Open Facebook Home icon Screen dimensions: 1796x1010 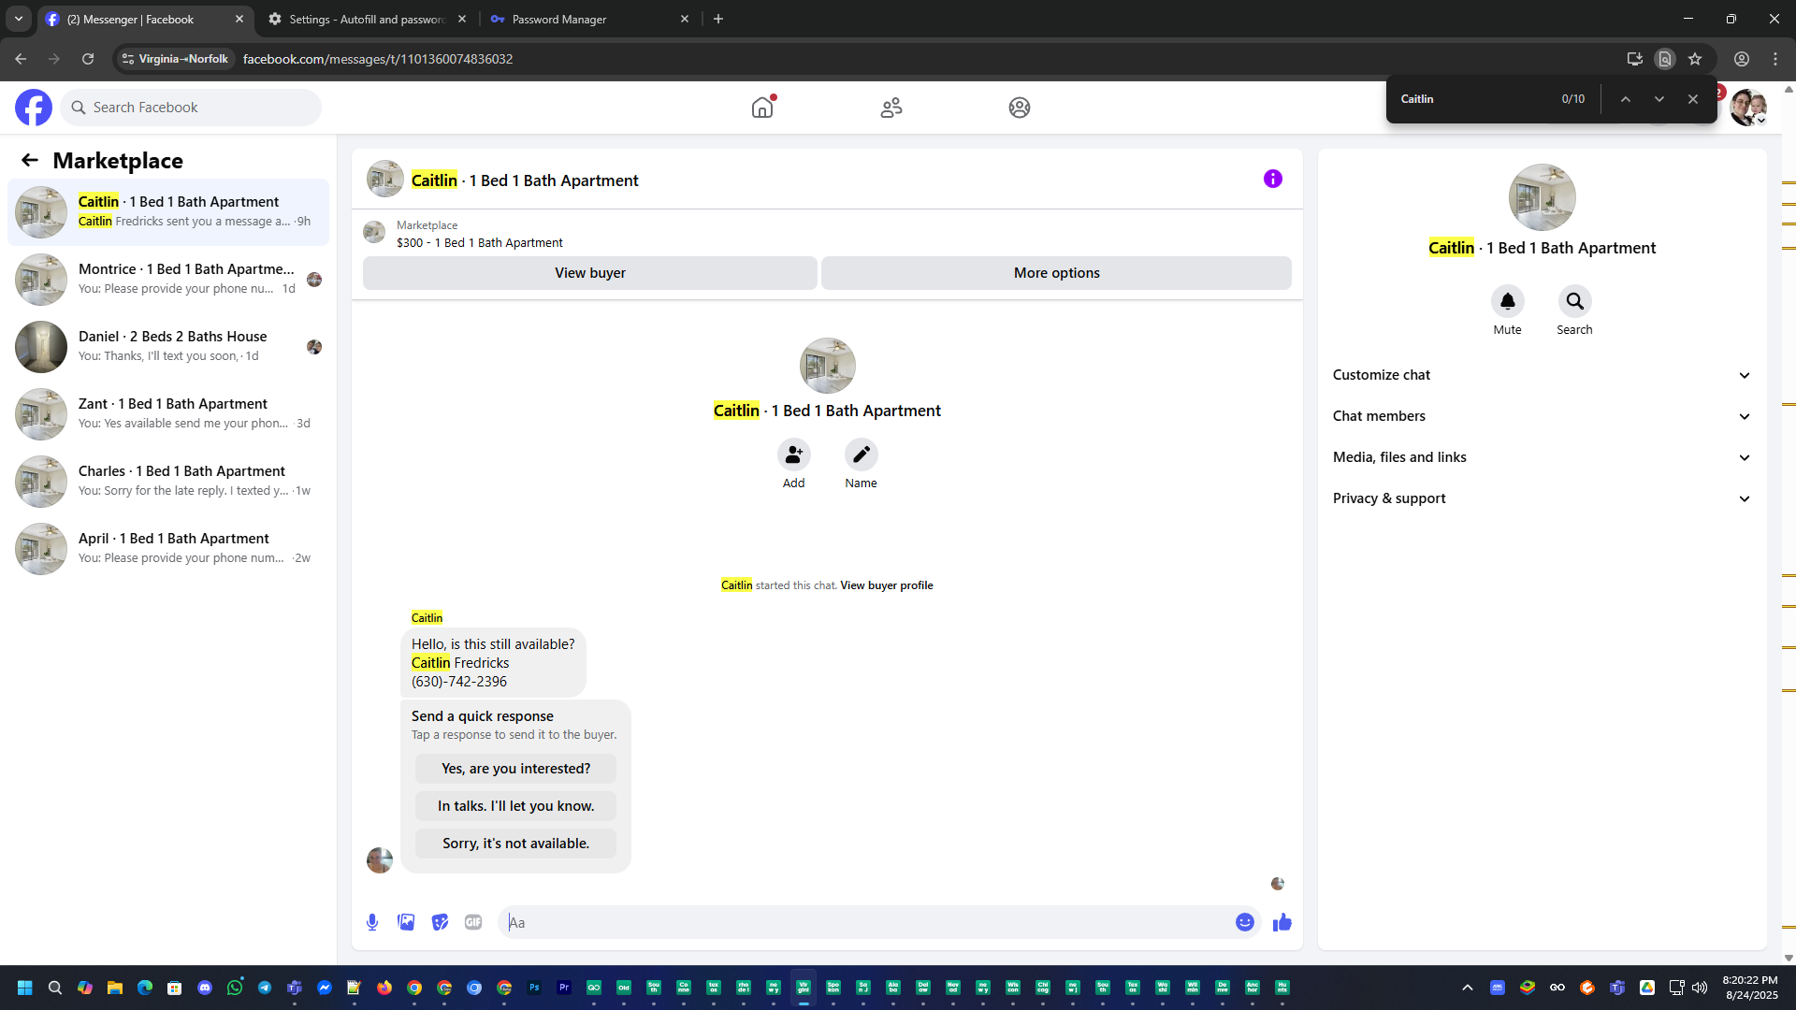pos(762,108)
